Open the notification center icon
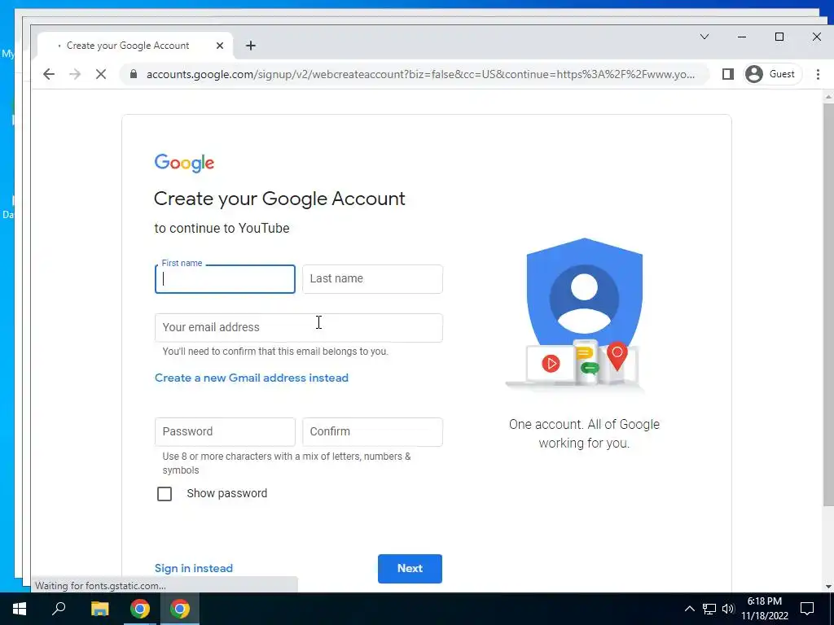834x625 pixels. tap(807, 609)
